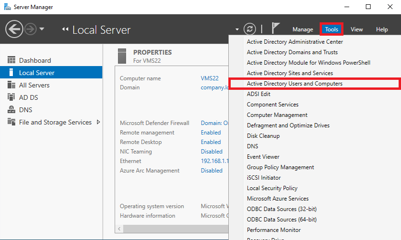Click Remote Desktop Enabled link
The width and height of the screenshot is (401, 240).
[211, 142]
